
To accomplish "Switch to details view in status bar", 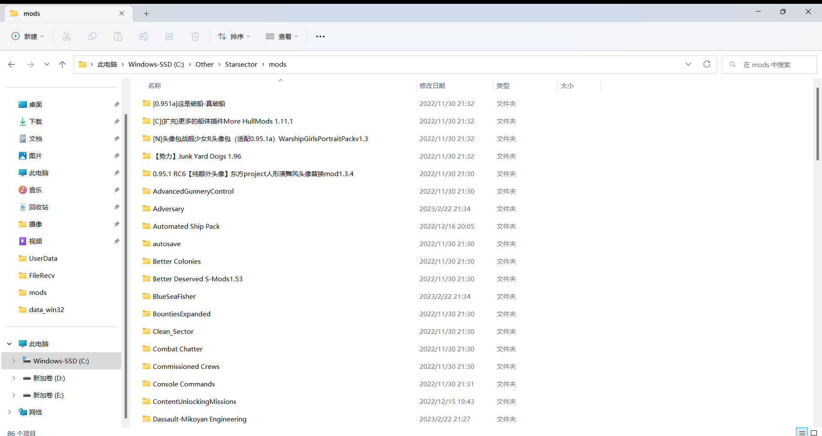I will tap(802, 433).
